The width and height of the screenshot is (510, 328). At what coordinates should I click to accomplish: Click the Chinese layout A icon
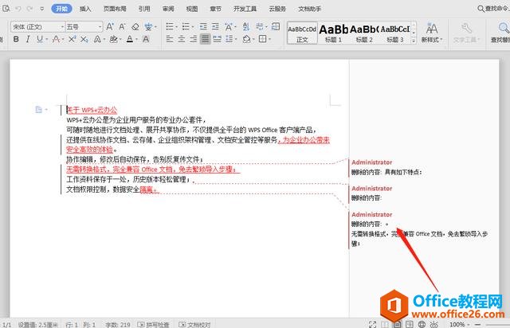click(x=229, y=26)
